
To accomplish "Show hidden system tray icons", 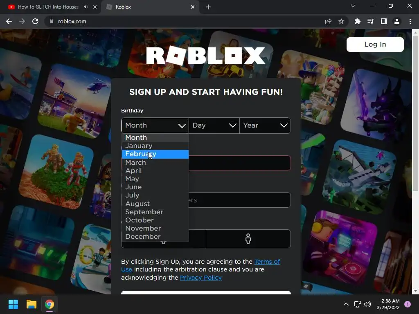I will point(346,304).
